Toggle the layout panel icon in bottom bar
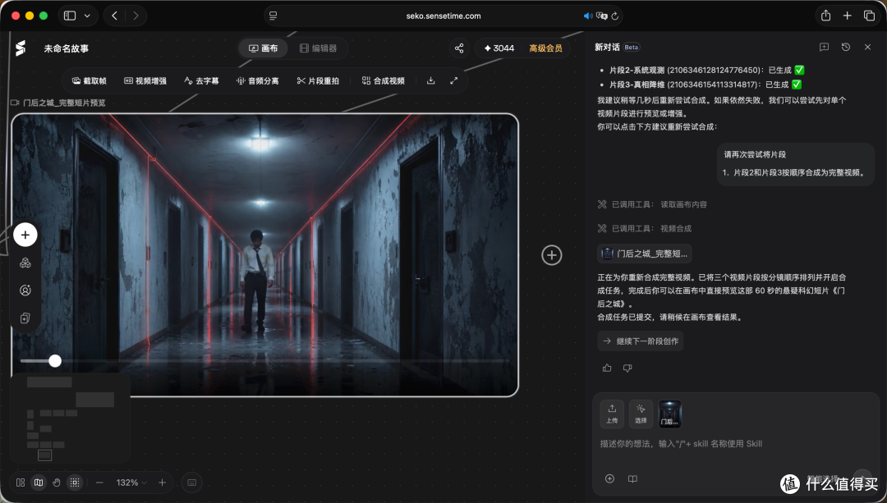 pos(21,482)
